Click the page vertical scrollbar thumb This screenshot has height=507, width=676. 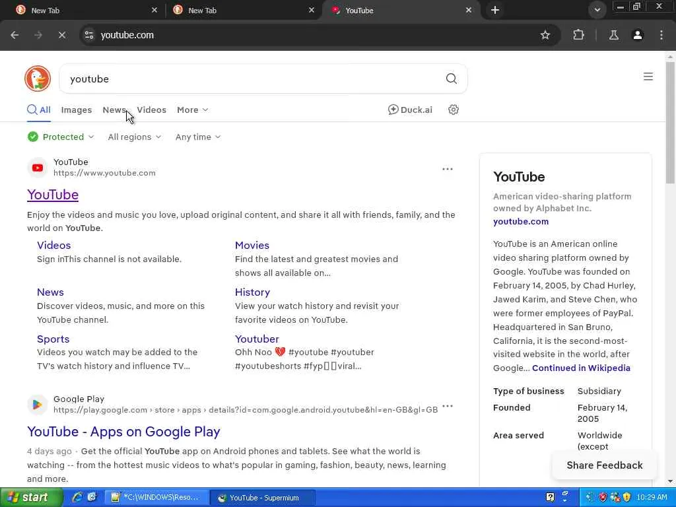[670, 123]
